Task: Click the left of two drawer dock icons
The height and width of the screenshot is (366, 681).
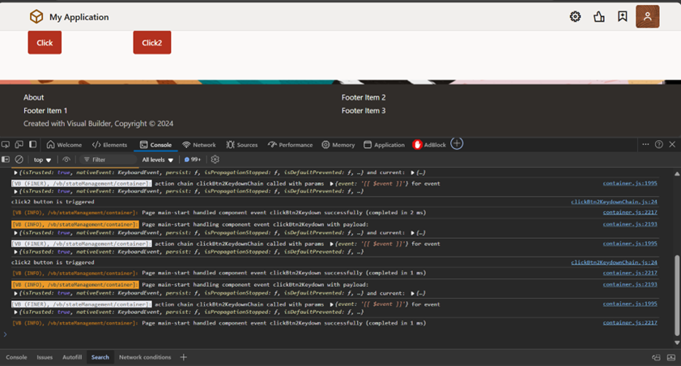Action: [x=656, y=357]
